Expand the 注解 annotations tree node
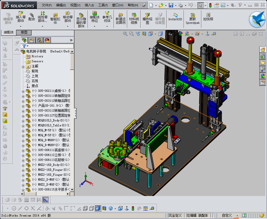The height and width of the screenshot is (219, 267). pyautogui.click(x=23, y=67)
